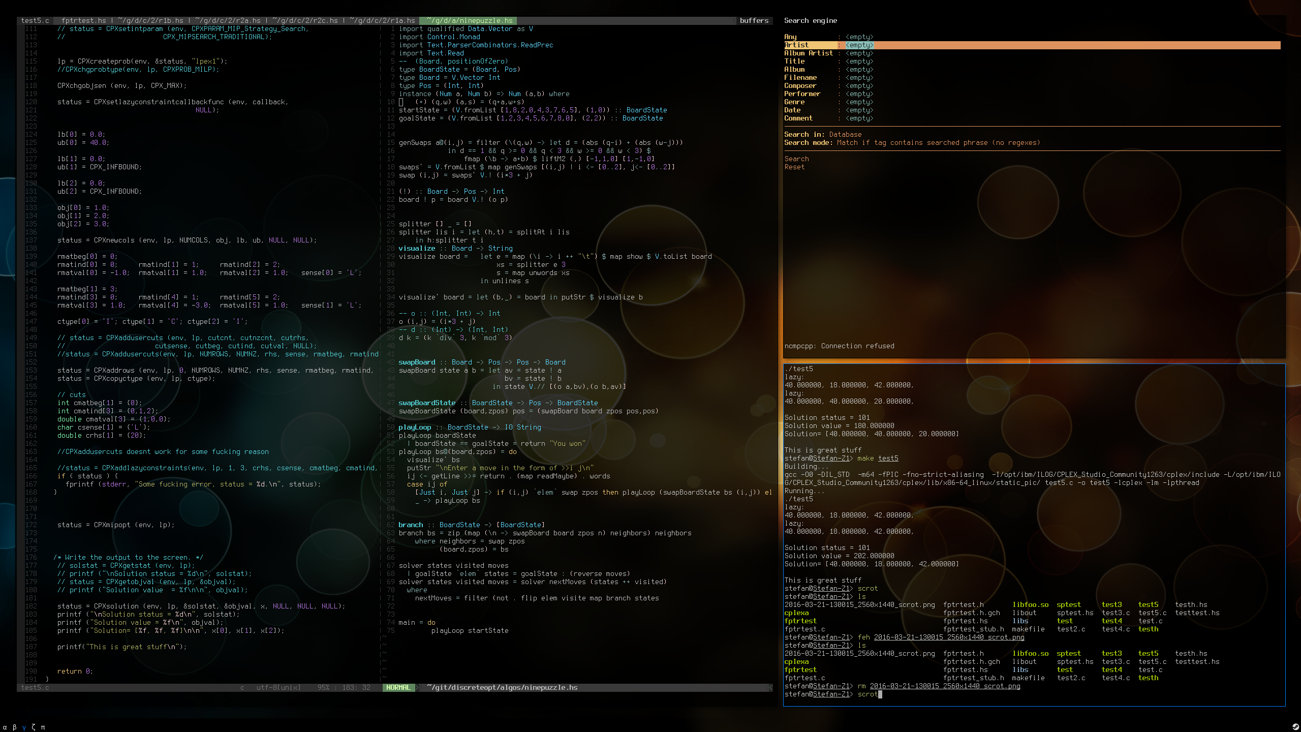Select the ninepuzzle.hs buffer tab
The width and height of the screenshot is (1301, 732).
(x=469, y=21)
